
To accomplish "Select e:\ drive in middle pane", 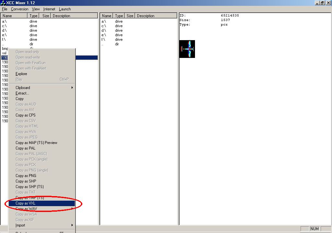I will 104,35.
